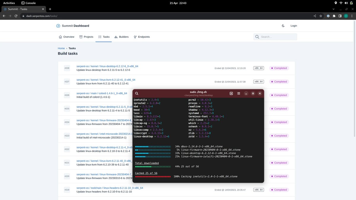Open new terminal tab via plus icon
The image size is (356, 200).
pos(231,93)
